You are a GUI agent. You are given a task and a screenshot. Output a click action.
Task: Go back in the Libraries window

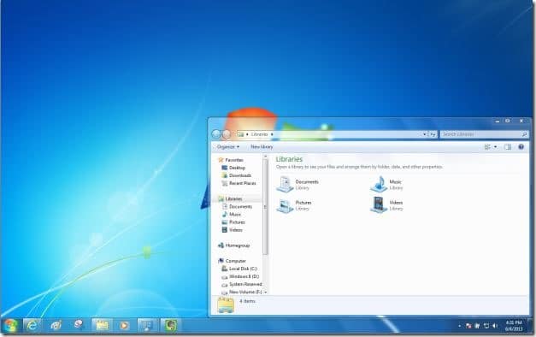click(x=216, y=134)
